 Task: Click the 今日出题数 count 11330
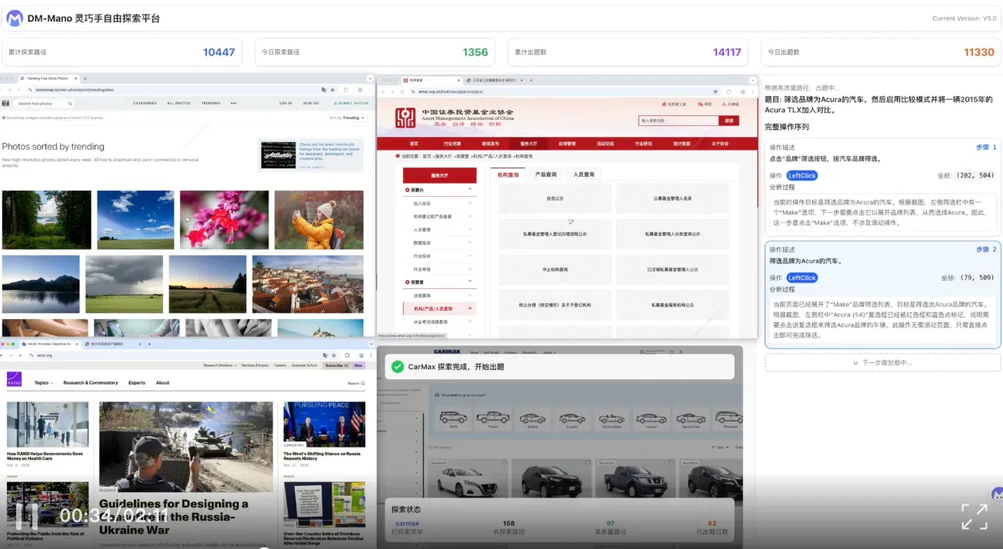(979, 52)
